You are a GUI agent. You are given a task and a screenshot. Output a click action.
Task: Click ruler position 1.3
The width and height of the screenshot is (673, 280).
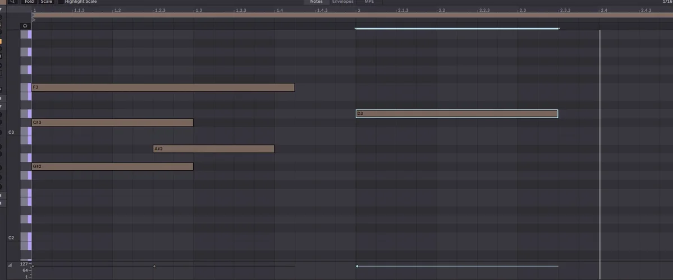(x=198, y=10)
